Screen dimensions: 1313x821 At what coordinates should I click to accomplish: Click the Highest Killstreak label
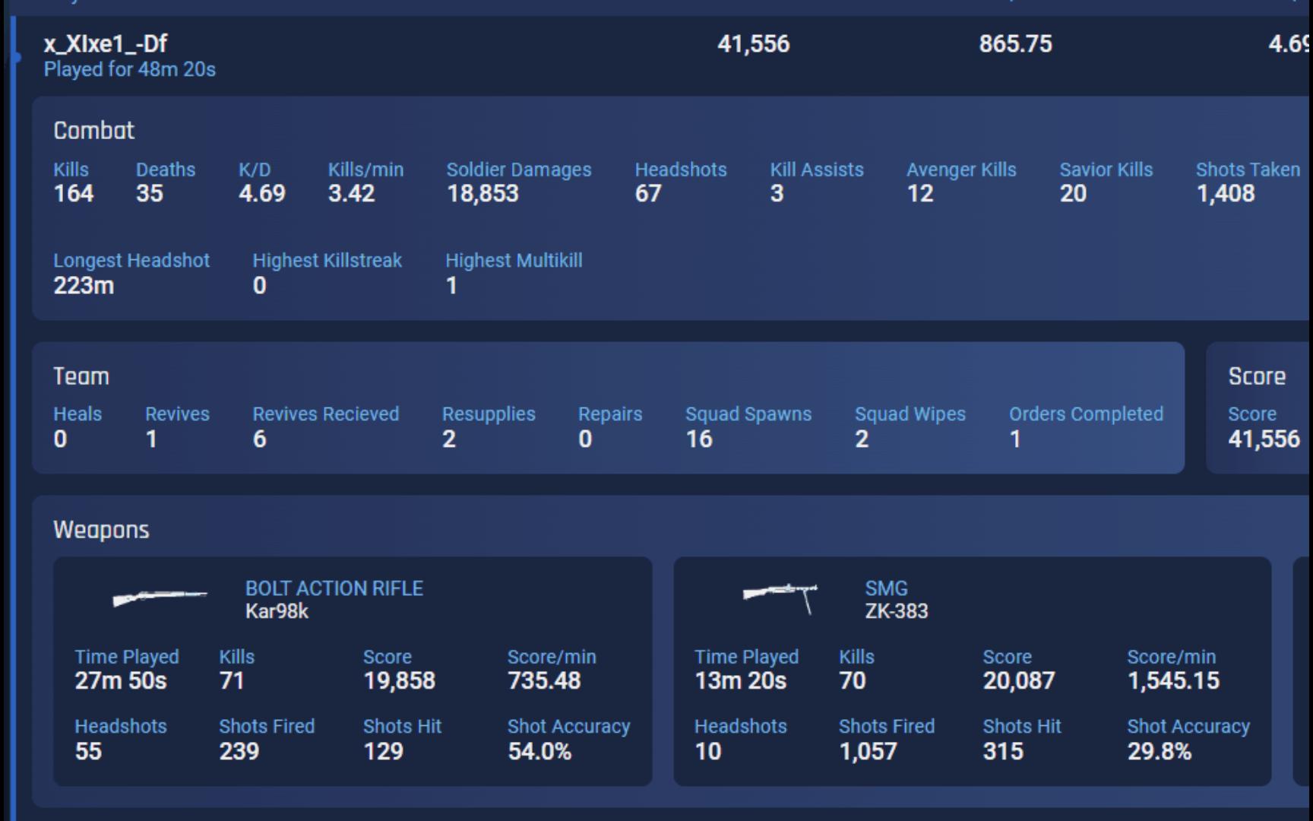coord(327,261)
